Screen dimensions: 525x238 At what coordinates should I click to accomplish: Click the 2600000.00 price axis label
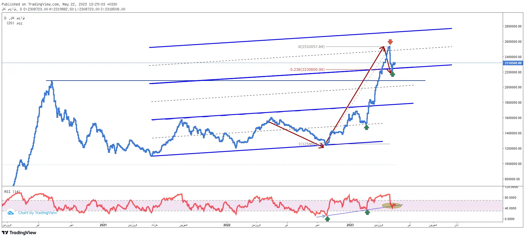tap(513, 42)
